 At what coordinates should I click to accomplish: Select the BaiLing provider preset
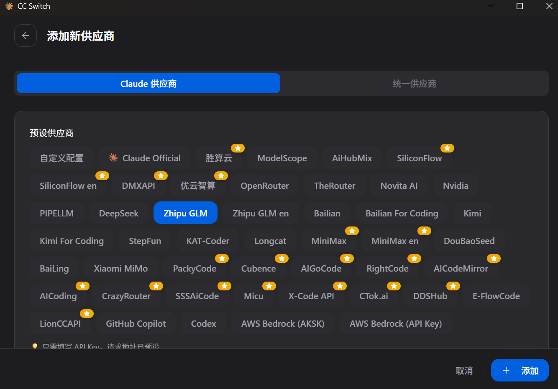[x=54, y=268]
